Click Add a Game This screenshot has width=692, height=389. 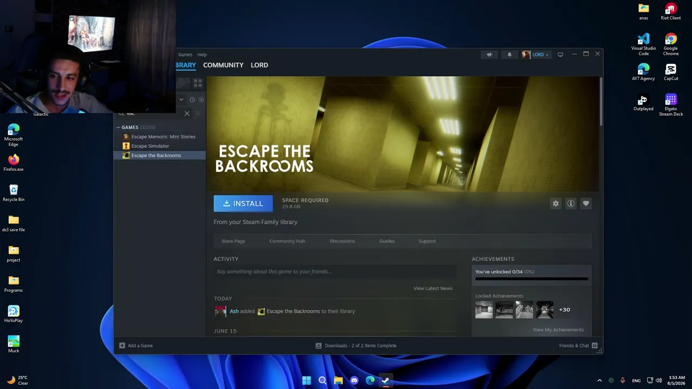pos(136,346)
